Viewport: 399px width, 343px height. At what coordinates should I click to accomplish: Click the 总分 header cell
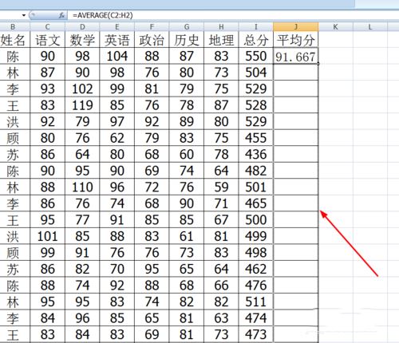(256, 40)
